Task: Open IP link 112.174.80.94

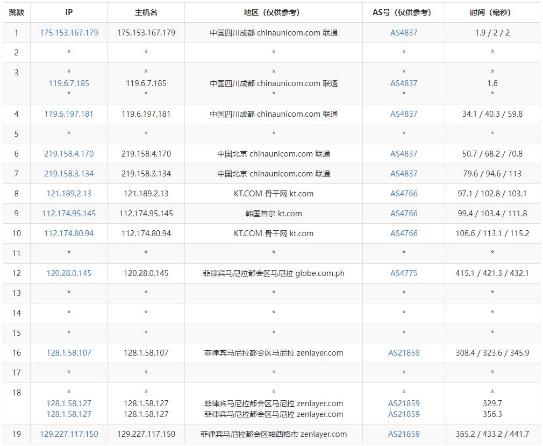Action: (x=69, y=233)
